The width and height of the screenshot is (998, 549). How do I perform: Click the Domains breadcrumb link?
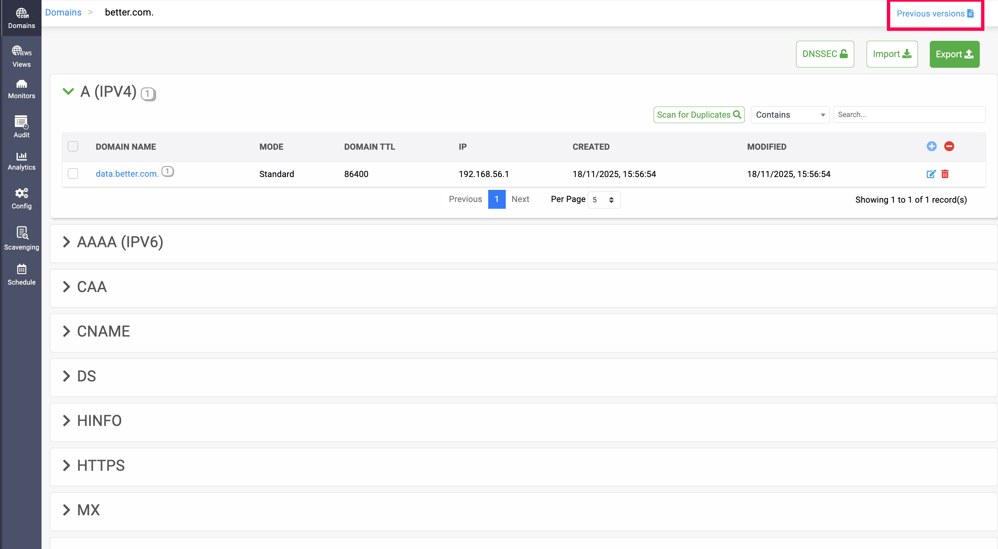coord(63,12)
